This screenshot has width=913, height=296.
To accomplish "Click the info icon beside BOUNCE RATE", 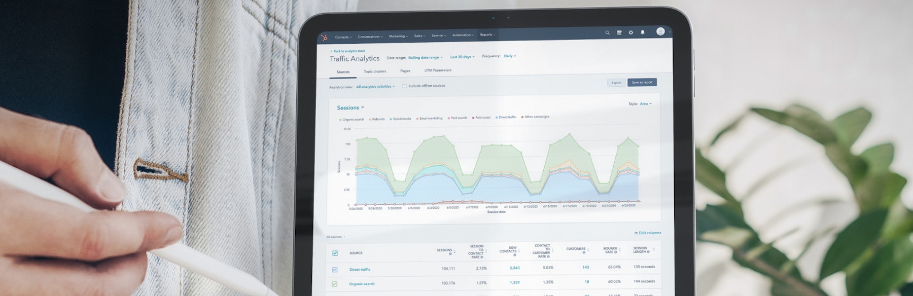I will [616, 252].
